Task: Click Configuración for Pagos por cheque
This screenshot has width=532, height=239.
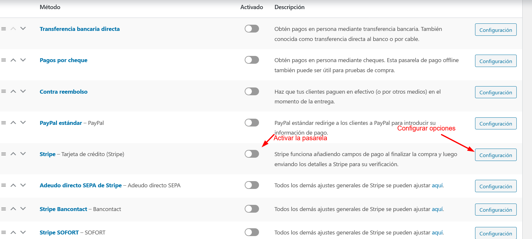Action: click(x=496, y=61)
